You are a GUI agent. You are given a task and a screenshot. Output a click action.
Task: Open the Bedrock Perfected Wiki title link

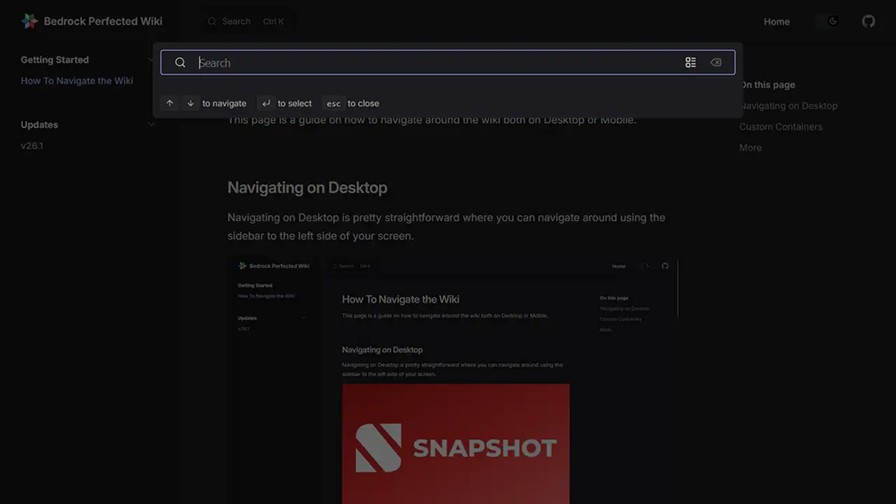[103, 21]
